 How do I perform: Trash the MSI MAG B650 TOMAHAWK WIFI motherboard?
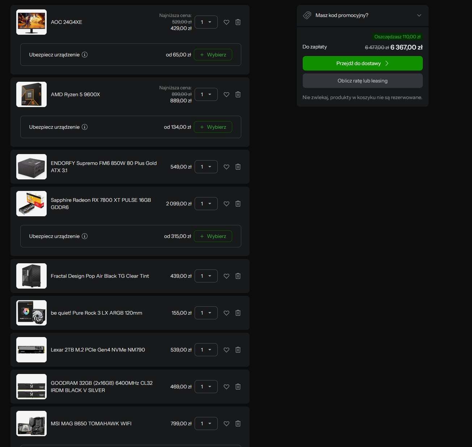tap(238, 423)
